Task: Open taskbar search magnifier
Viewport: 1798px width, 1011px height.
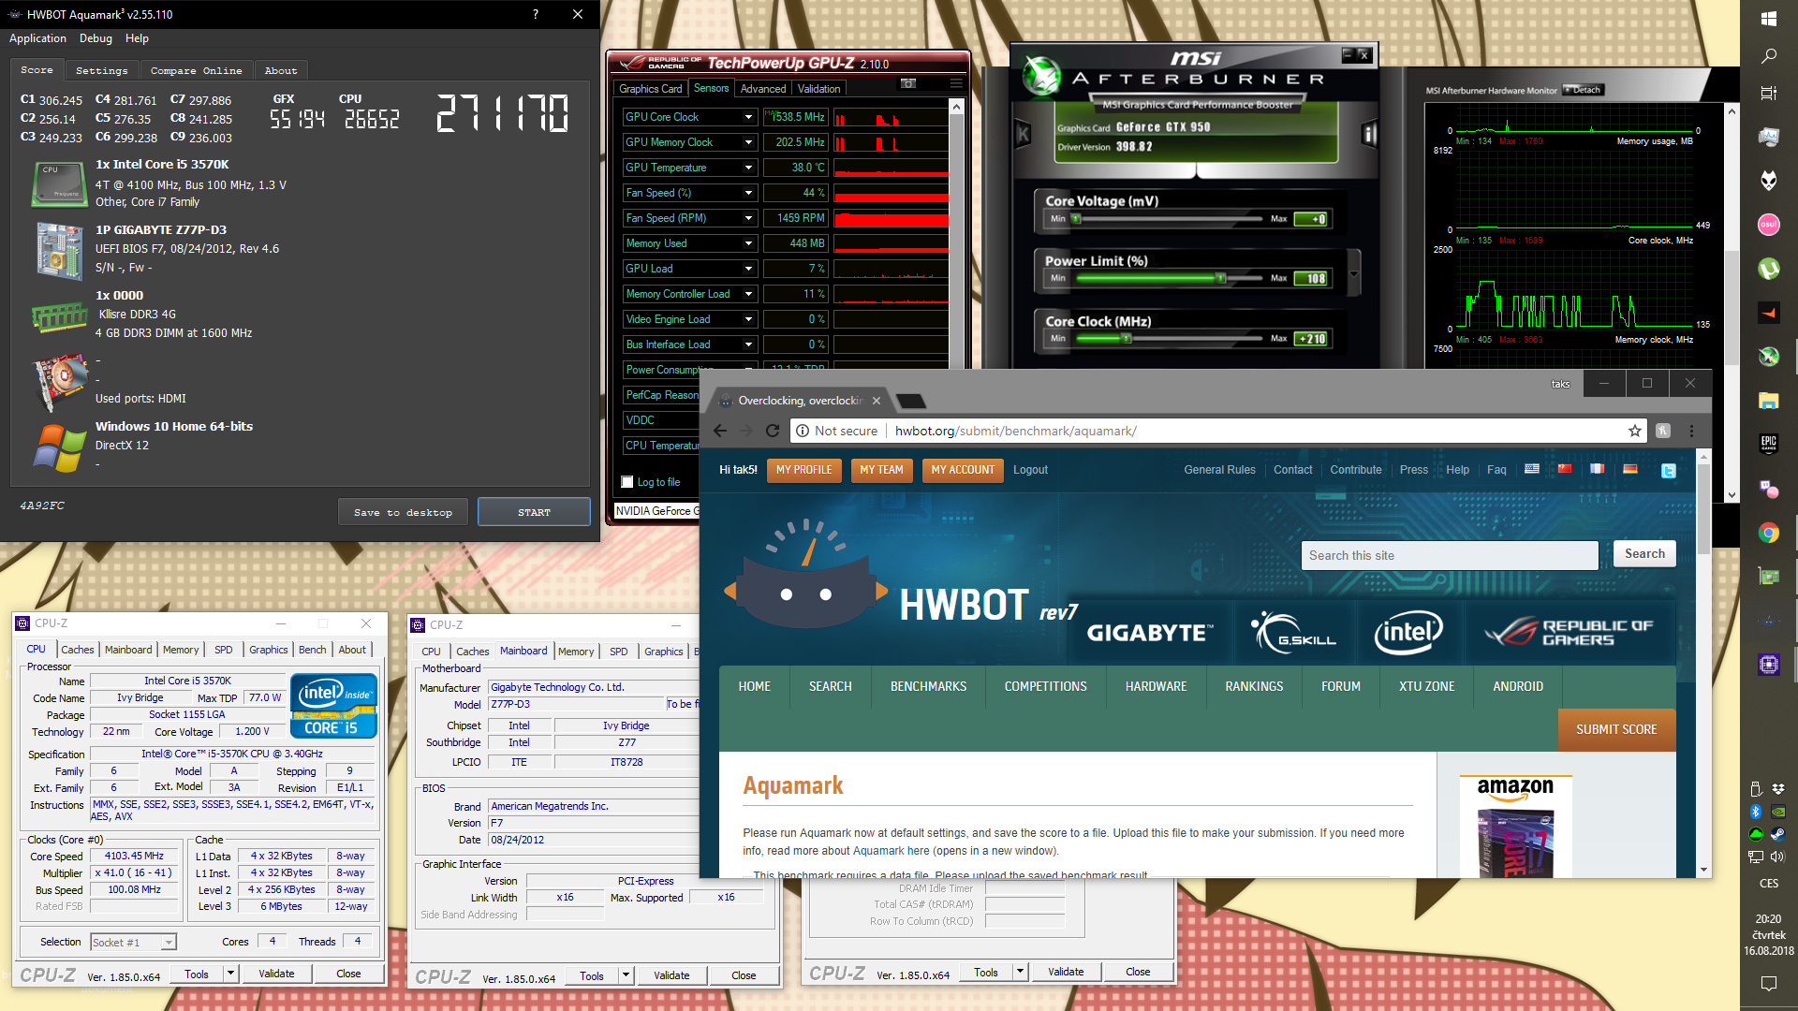Action: (x=1768, y=56)
